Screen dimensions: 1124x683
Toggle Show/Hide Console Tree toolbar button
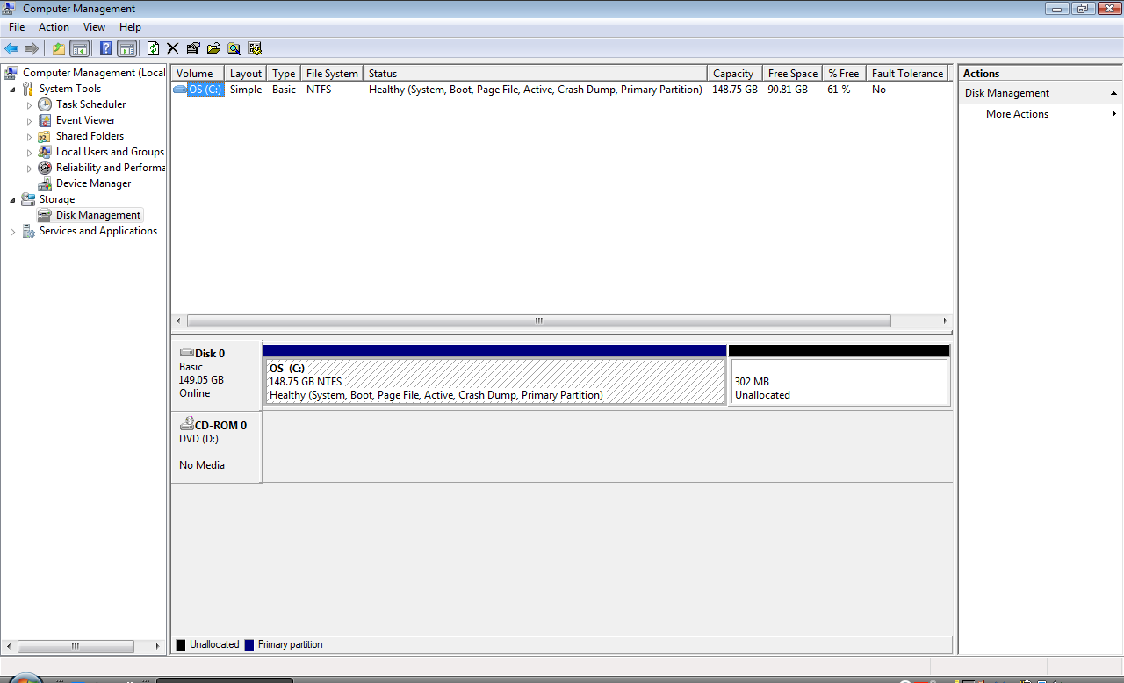(x=80, y=49)
